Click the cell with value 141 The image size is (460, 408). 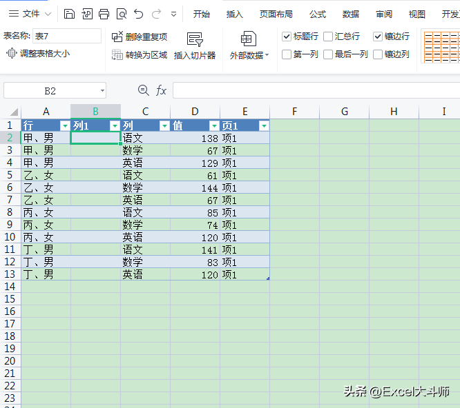tap(195, 249)
